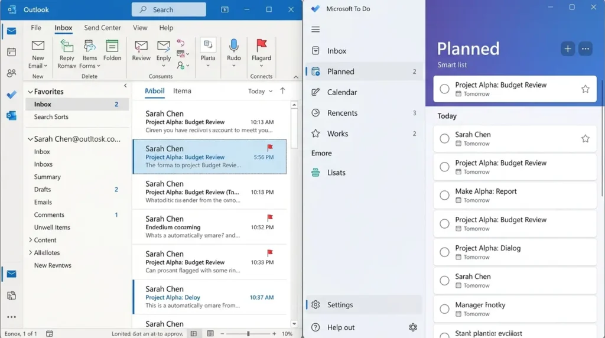Select the Mboil tab in the message list
Screen dimensions: 605x338
pyautogui.click(x=155, y=91)
